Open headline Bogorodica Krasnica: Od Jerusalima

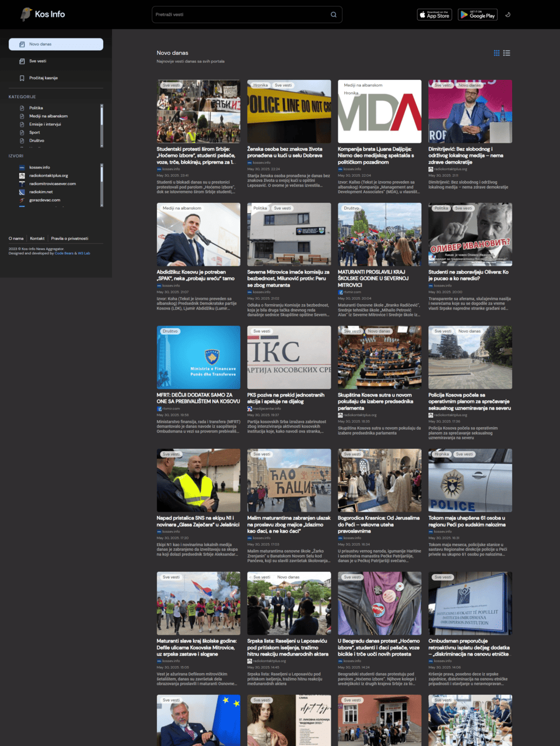380,525
